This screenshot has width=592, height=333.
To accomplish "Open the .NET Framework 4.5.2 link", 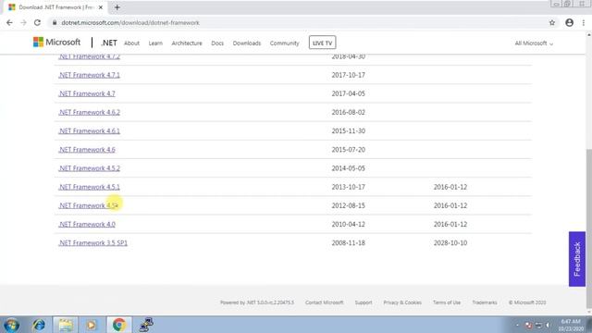I will (89, 168).
